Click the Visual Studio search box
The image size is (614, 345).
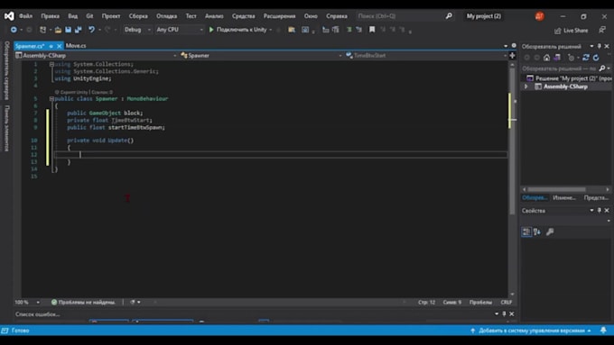tap(405, 16)
